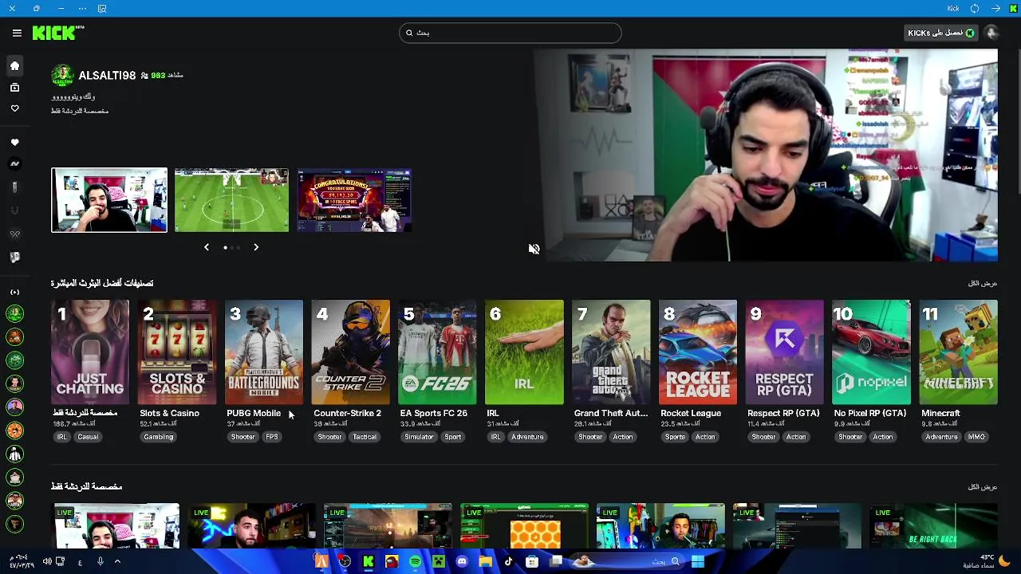Toggle the live indicator icon above sidebar avatars
The image size is (1021, 574).
coord(14,292)
